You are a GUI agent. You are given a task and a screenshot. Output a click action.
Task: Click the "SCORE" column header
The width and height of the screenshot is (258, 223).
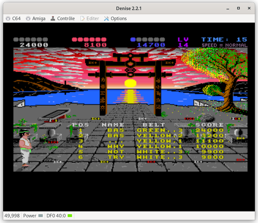(x=210, y=125)
